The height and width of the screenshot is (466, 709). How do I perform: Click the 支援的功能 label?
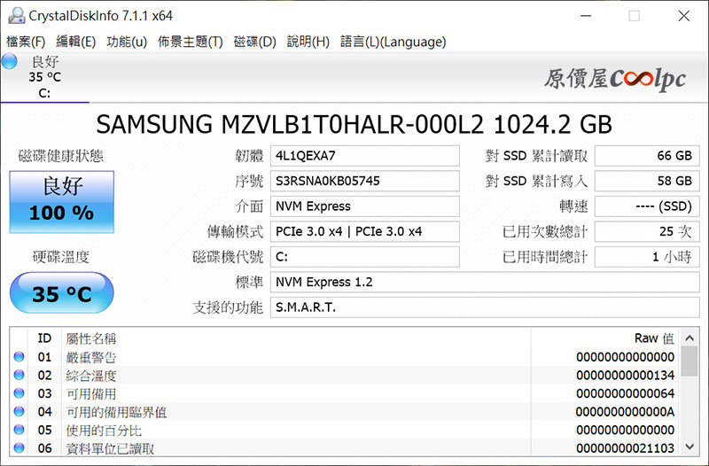(x=228, y=307)
